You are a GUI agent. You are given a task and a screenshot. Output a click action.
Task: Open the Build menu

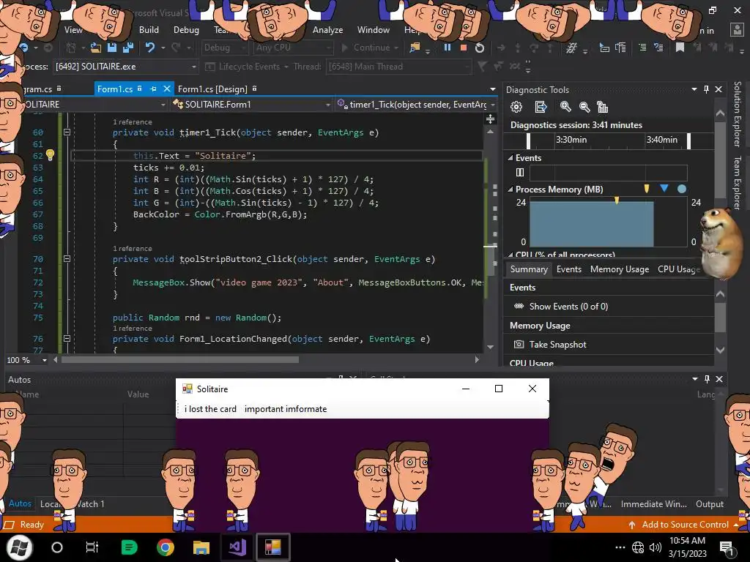click(x=149, y=29)
